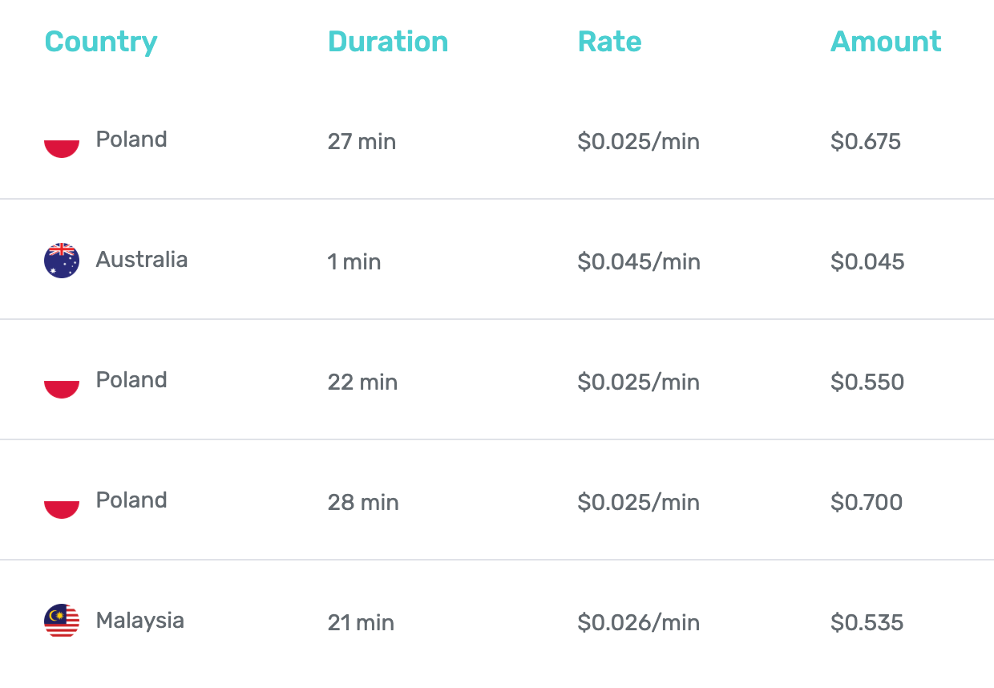
Task: Click the Rate column header
Action: (609, 42)
